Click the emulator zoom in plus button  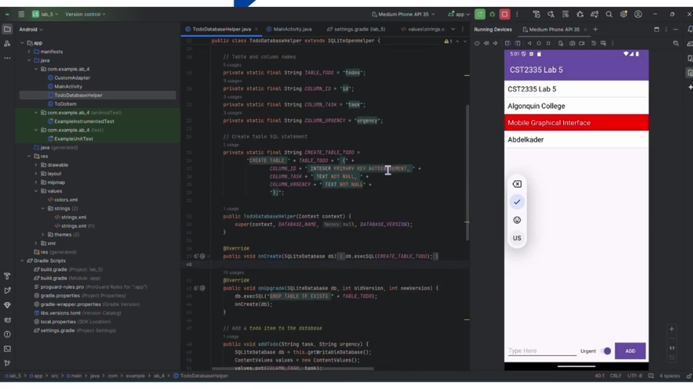tap(672, 329)
